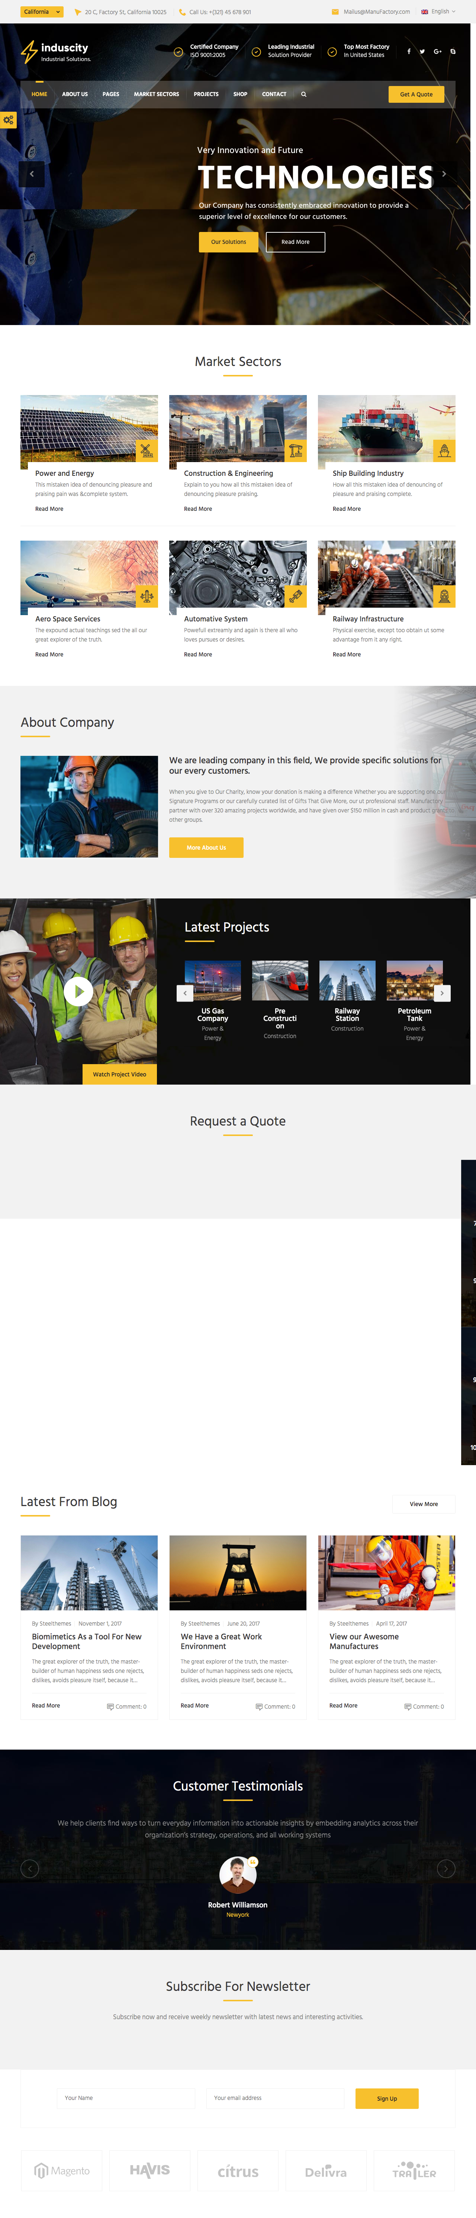Click the blog View More button
This screenshot has height=2218, width=476.
424,1504
